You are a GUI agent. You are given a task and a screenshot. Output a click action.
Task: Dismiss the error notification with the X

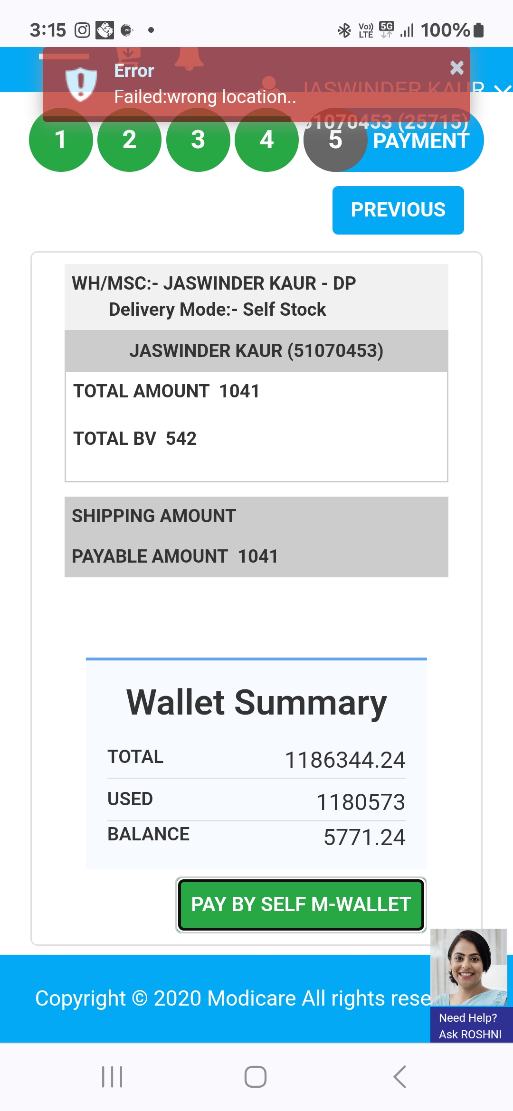point(456,68)
